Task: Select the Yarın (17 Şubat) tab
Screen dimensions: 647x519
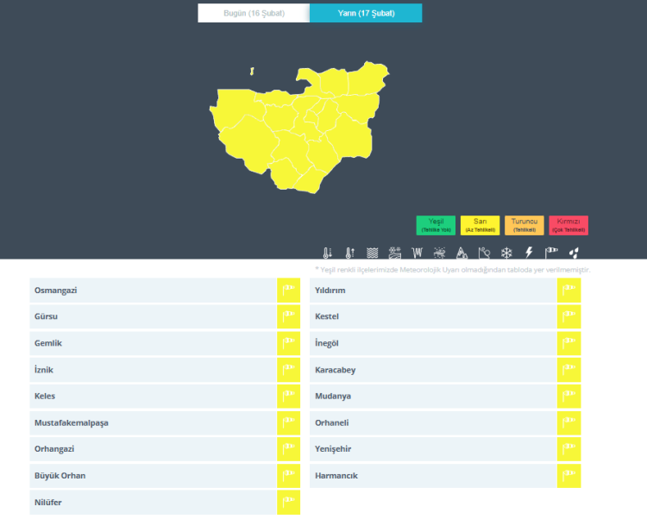Action: tap(366, 13)
